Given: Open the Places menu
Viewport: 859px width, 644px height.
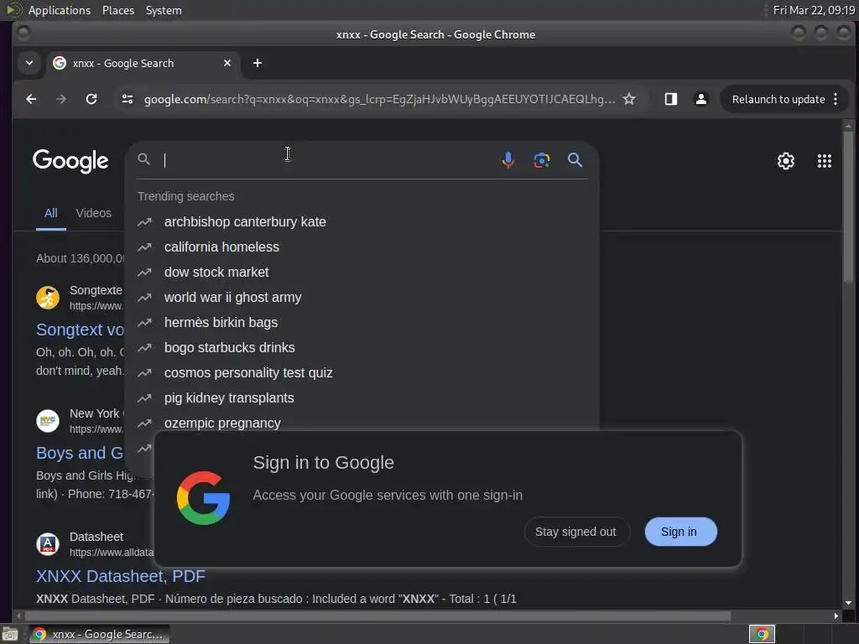Looking at the screenshot, I should [x=117, y=10].
